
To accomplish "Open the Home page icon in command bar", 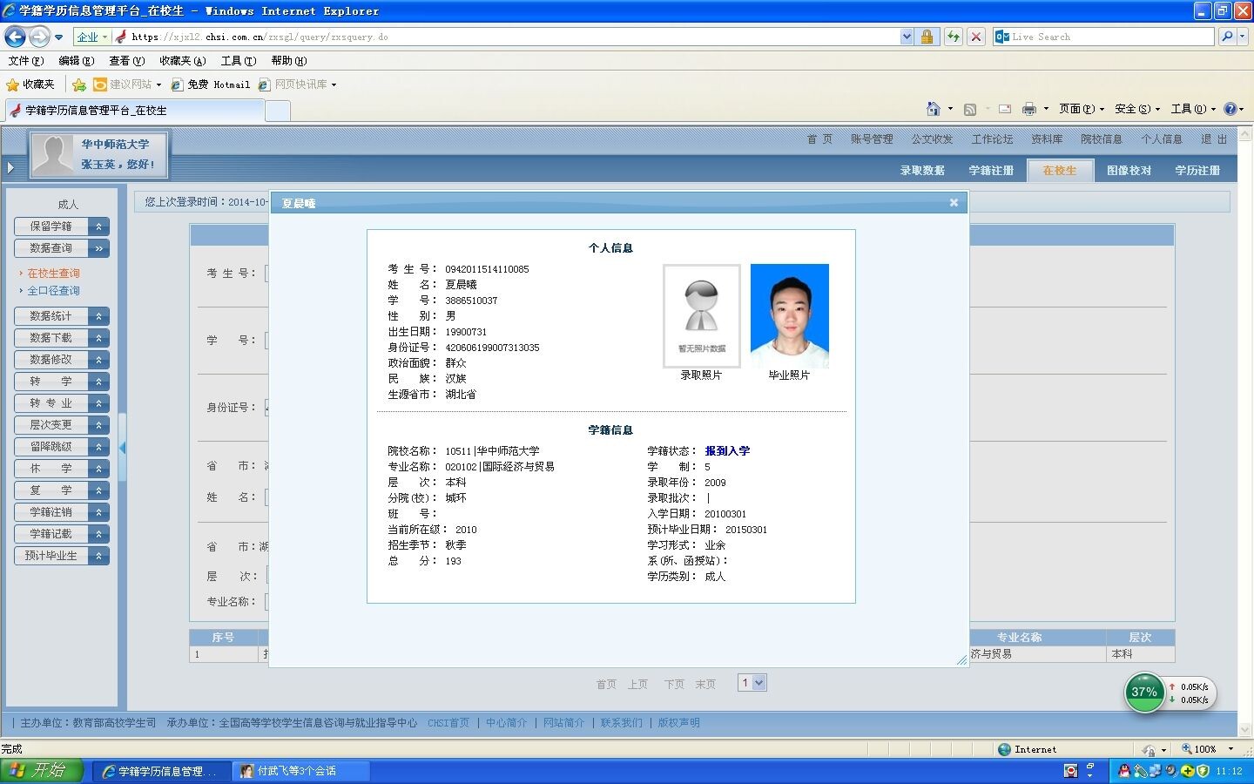I will click(x=933, y=109).
